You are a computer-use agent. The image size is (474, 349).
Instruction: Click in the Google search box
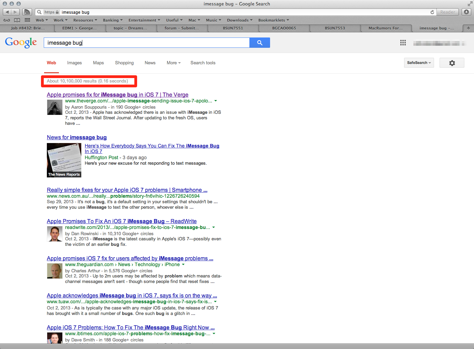pos(146,43)
